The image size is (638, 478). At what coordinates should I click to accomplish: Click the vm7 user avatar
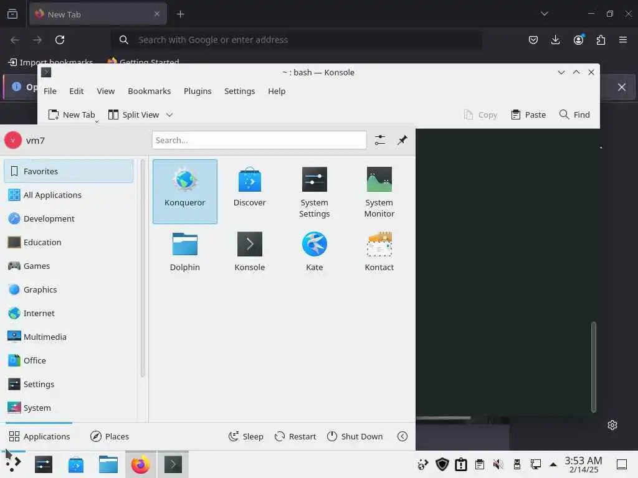coord(12,140)
